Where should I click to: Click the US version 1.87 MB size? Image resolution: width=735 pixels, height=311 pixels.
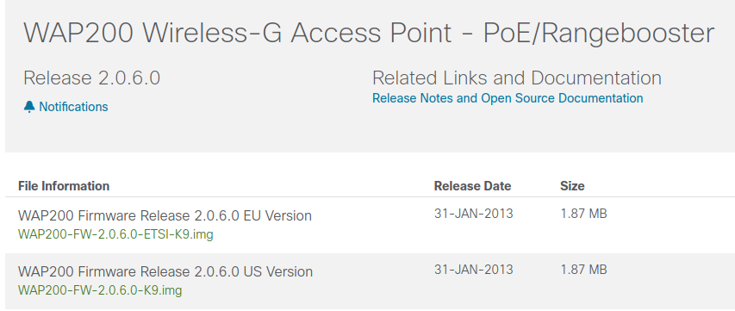pos(583,270)
